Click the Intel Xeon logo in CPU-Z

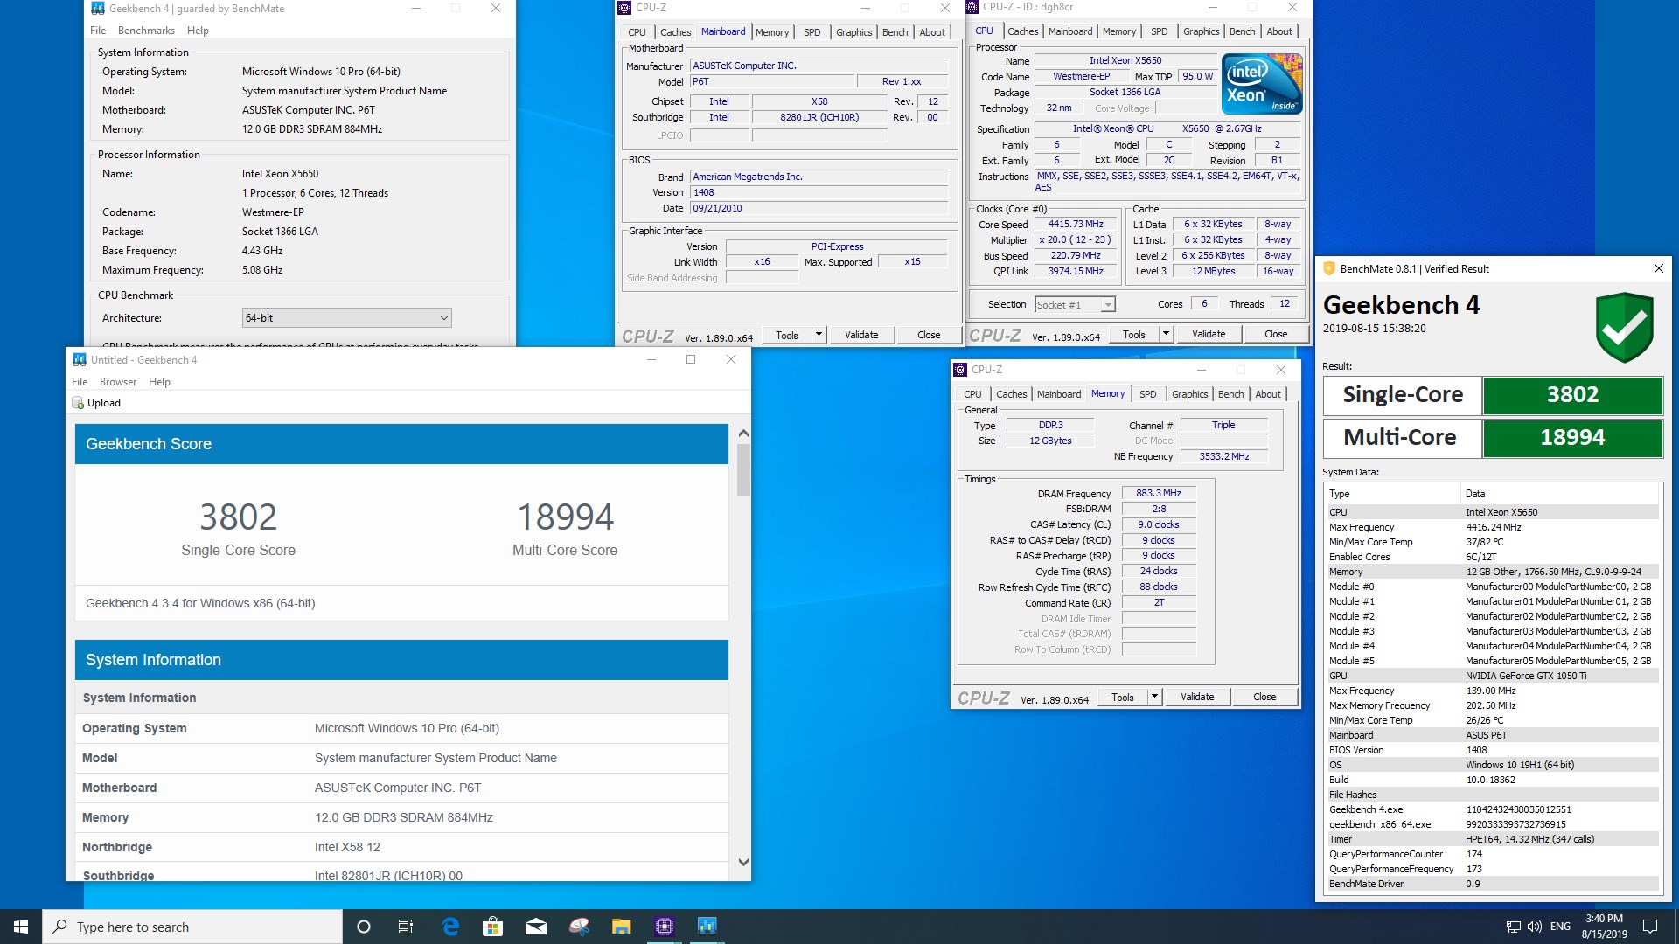click(1262, 84)
